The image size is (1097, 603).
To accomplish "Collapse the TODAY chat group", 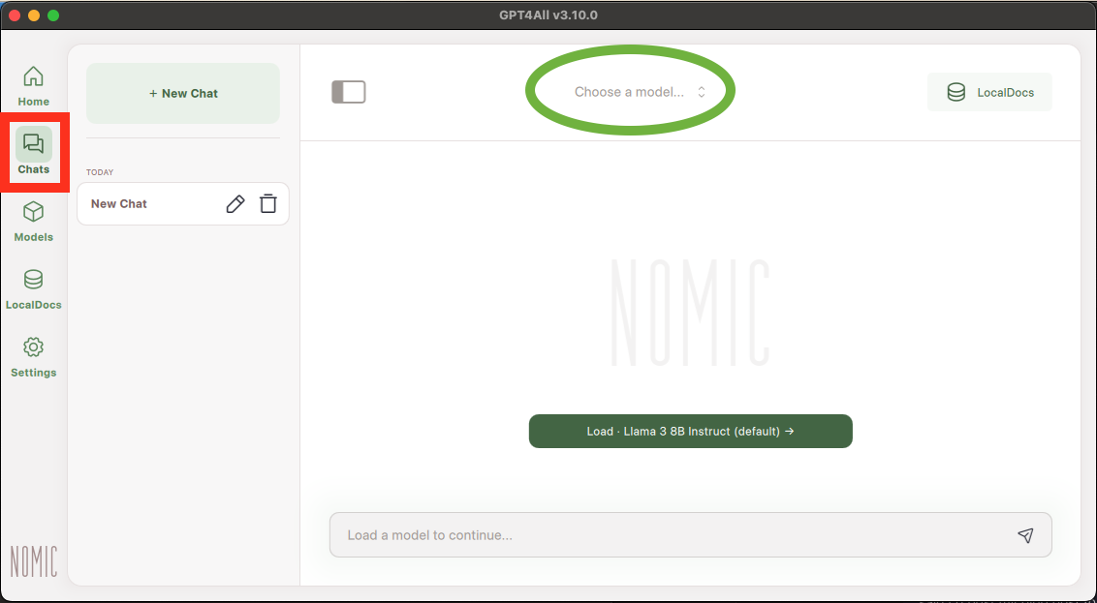I will click(100, 171).
